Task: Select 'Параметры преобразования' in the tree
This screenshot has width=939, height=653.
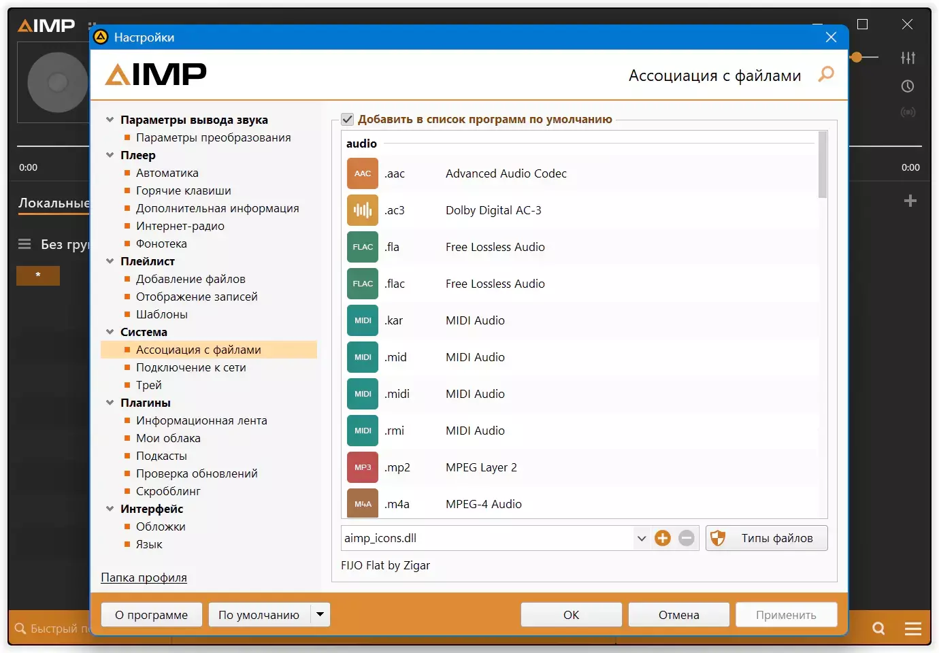Action: coord(213,137)
